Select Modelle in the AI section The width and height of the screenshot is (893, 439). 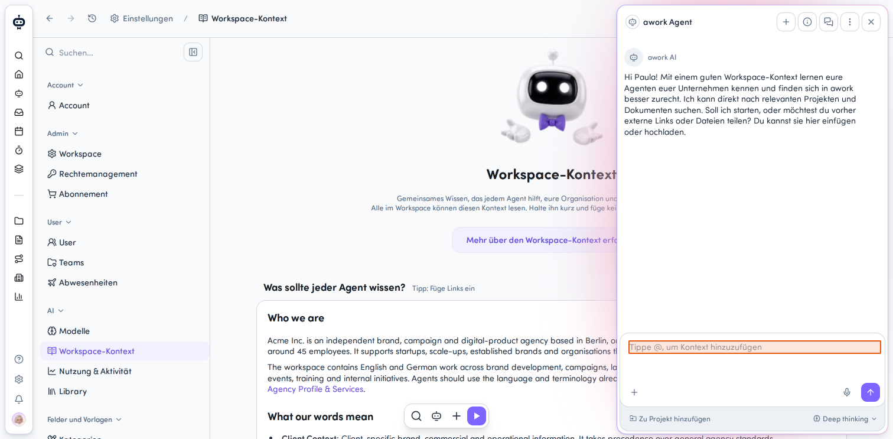click(x=125, y=331)
